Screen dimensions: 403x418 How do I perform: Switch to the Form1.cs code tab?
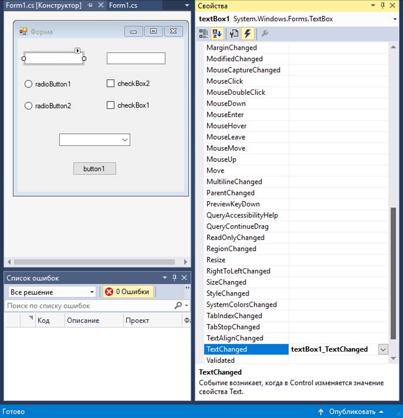124,5
